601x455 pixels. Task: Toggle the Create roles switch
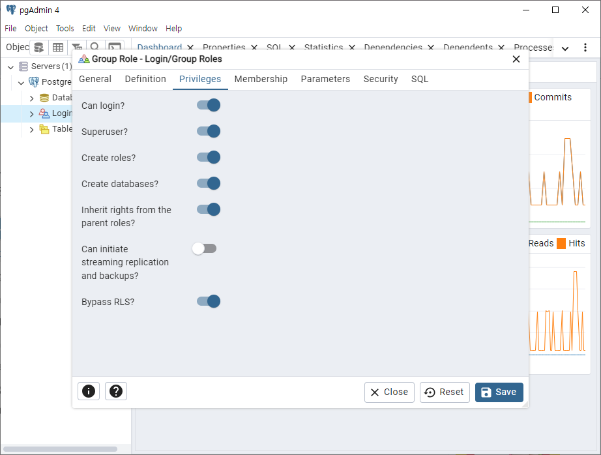coord(209,157)
